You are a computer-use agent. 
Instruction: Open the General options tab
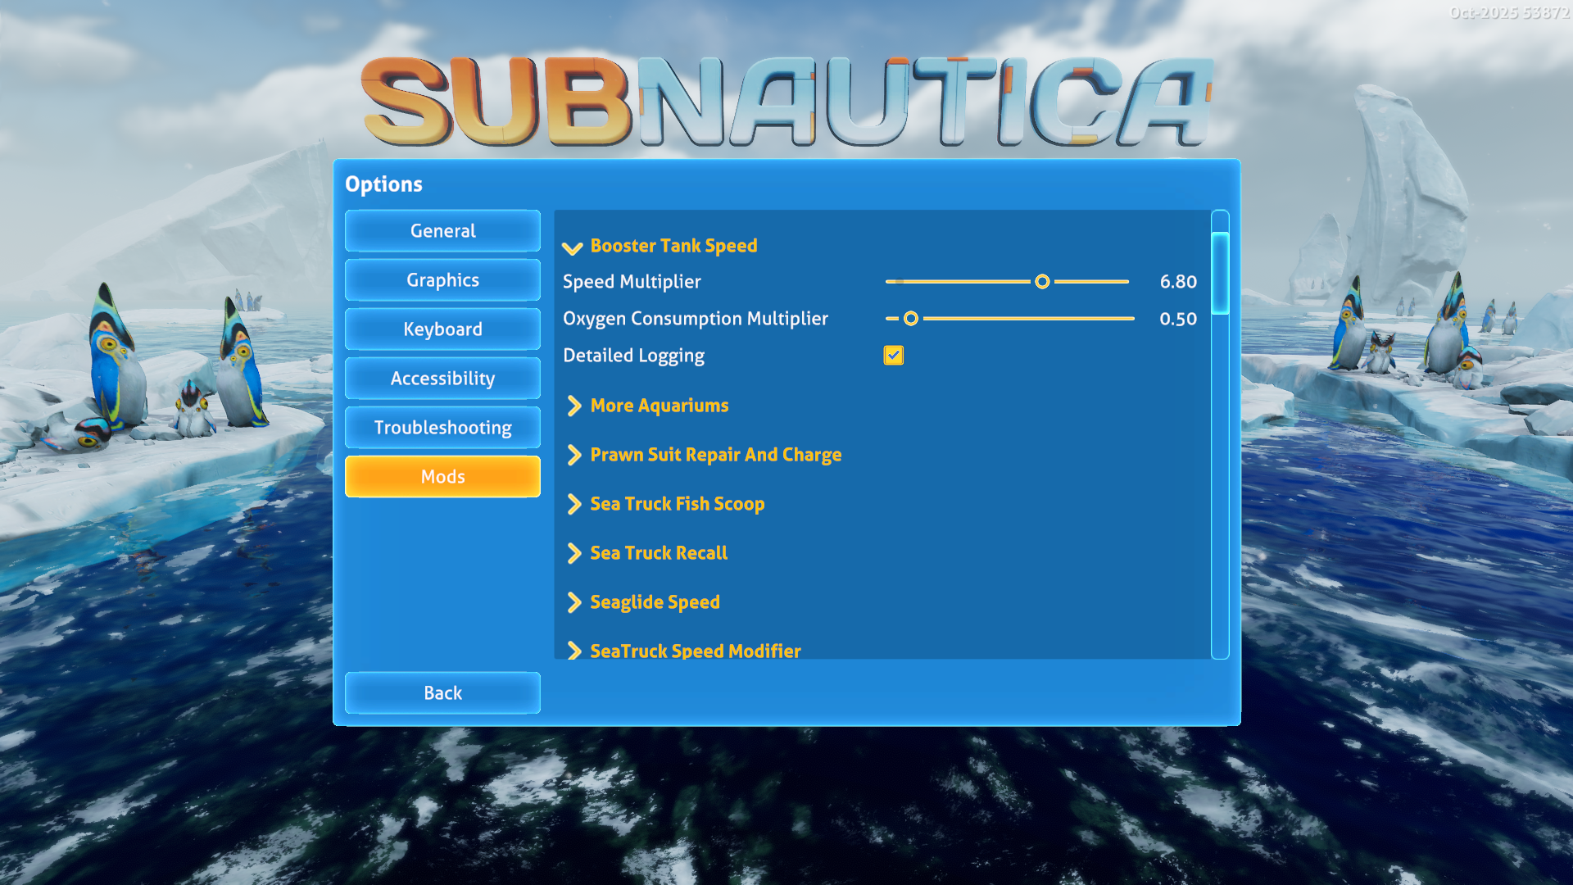pos(442,231)
